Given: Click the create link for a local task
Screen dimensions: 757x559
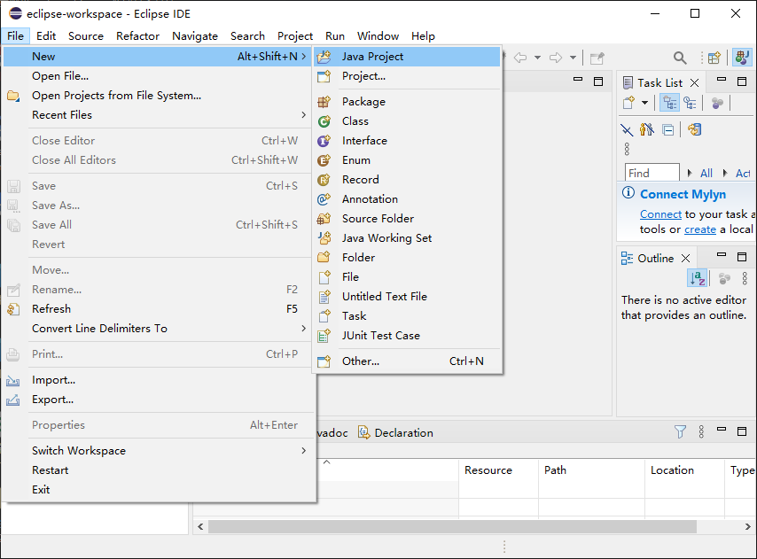Looking at the screenshot, I should (700, 229).
